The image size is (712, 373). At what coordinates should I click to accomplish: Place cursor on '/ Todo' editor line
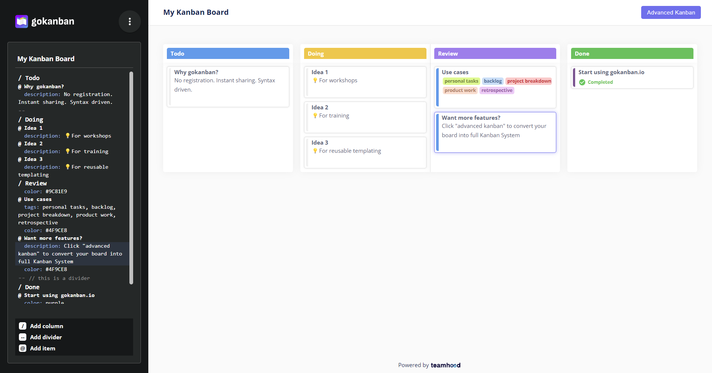[29, 78]
